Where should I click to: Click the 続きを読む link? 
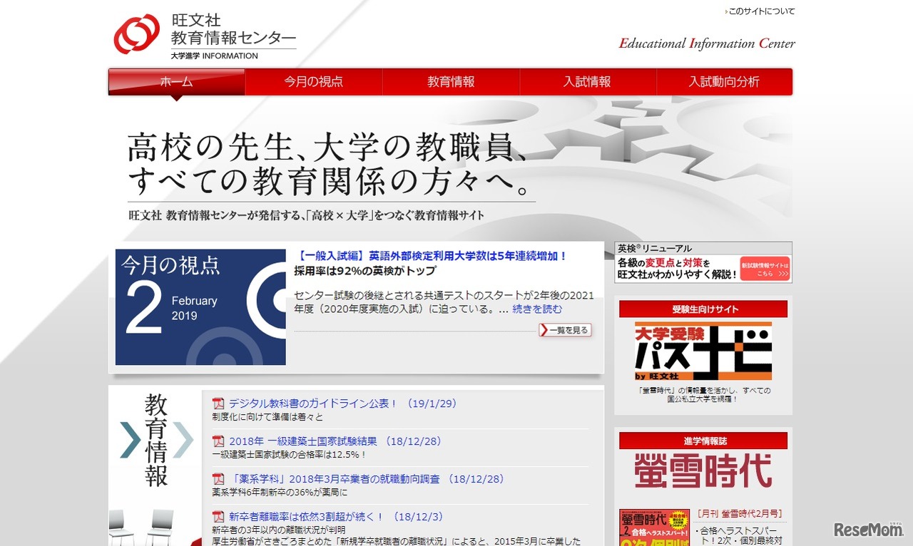[x=537, y=309]
